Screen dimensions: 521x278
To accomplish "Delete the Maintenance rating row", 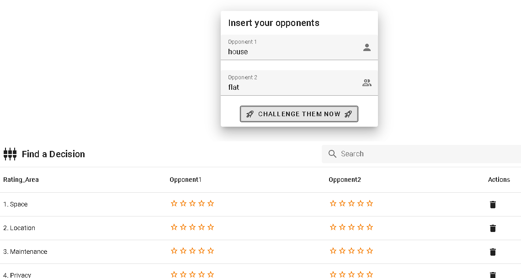I will 493,252.
